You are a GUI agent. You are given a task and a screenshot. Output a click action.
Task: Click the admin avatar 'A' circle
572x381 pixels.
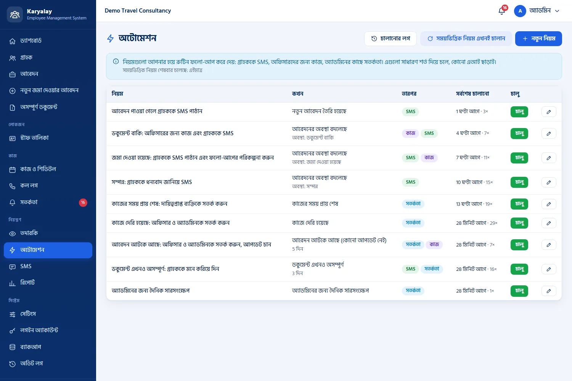tap(520, 11)
